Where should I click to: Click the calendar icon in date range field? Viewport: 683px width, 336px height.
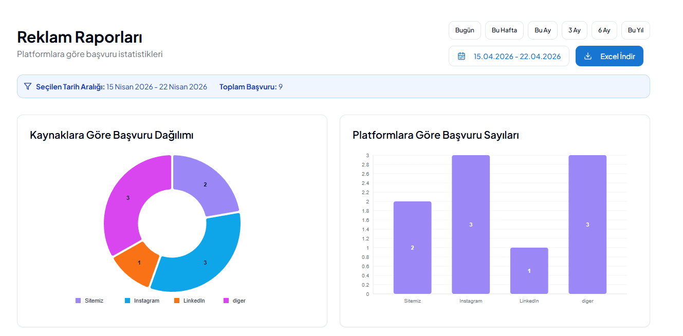pyautogui.click(x=462, y=56)
